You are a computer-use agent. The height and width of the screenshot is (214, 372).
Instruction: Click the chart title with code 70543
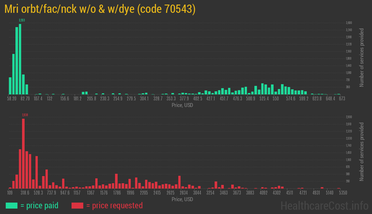pos(100,9)
